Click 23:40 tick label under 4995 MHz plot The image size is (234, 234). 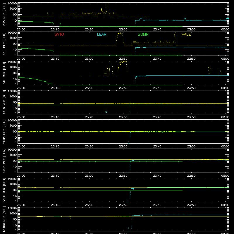(157, 176)
